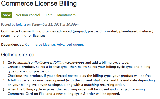Click the 'Dependencies:' label text
The width and height of the screenshot is (160, 99).
pyautogui.click(x=13, y=45)
